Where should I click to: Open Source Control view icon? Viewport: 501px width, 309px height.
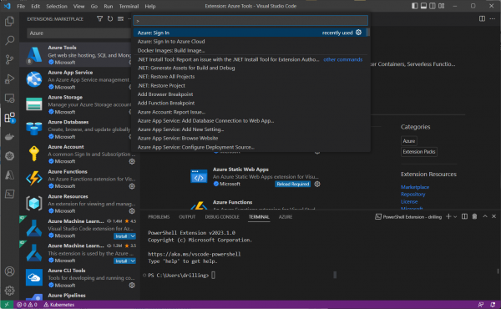point(9,59)
